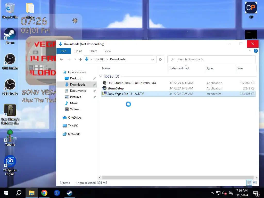Image resolution: width=264 pixels, height=198 pixels.
Task: Click the scrollbar right arrow
Action: coord(256,177)
